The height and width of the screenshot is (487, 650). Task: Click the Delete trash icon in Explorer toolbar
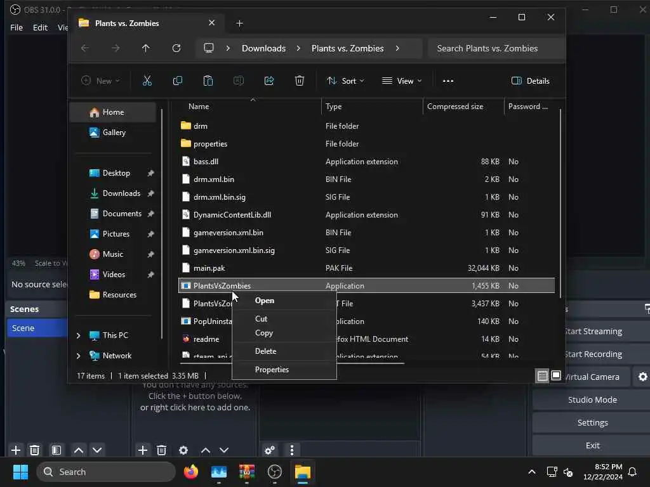(x=300, y=81)
